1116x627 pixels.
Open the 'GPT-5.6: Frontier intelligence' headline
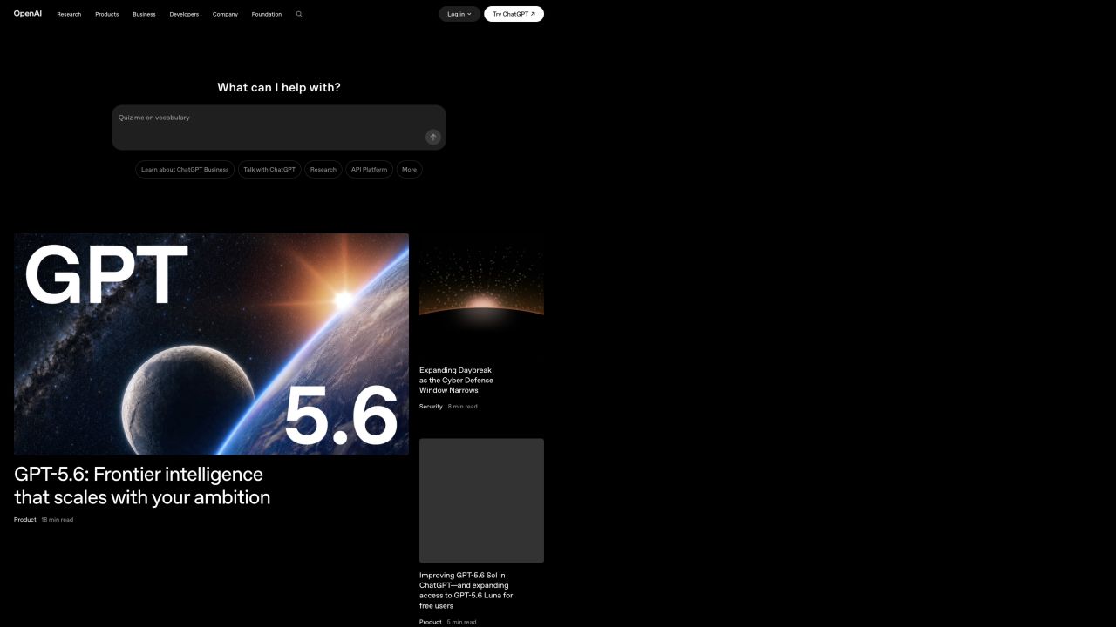(142, 486)
